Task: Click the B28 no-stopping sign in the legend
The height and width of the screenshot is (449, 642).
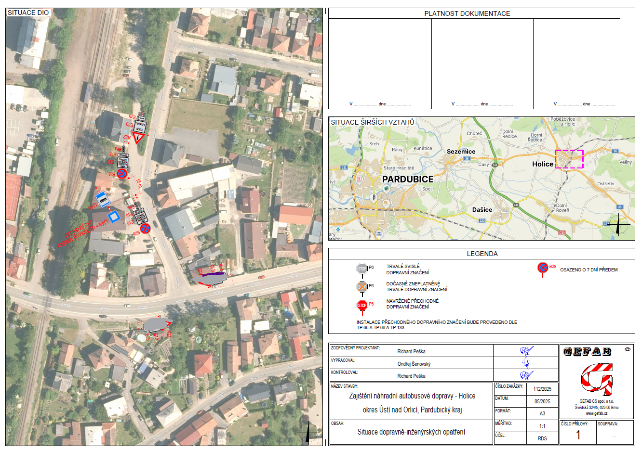Action: pos(543,268)
